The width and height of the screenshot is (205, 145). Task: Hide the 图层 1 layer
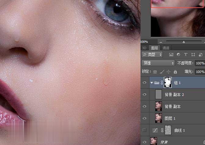click(145, 118)
